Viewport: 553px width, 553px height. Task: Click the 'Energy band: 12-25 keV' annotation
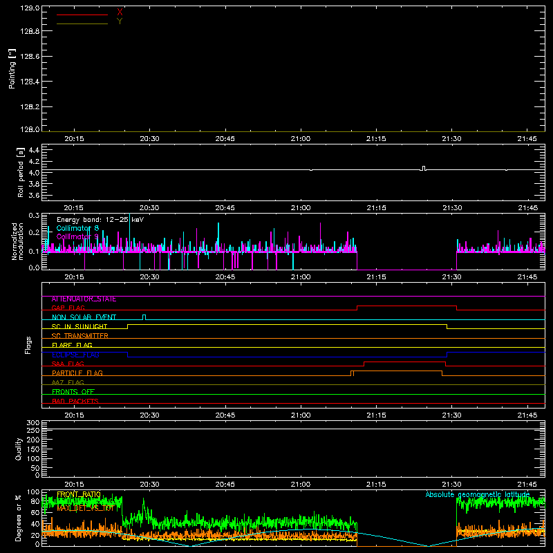[x=100, y=220]
